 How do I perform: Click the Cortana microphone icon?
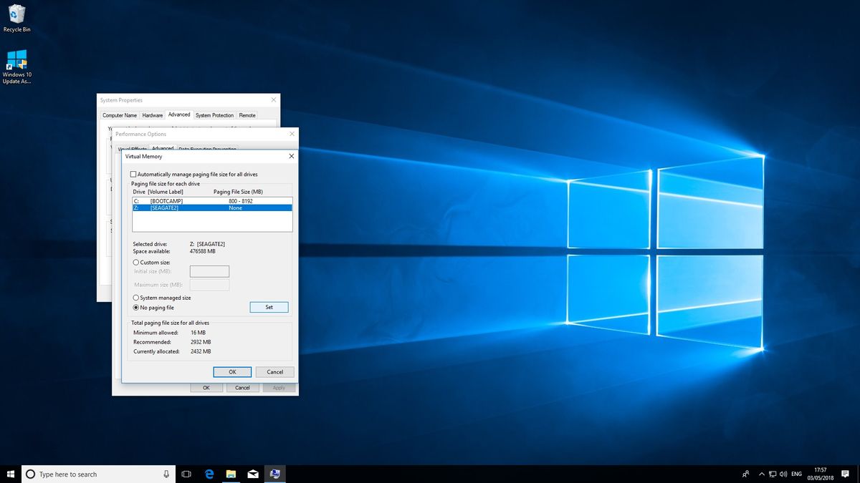coord(166,474)
